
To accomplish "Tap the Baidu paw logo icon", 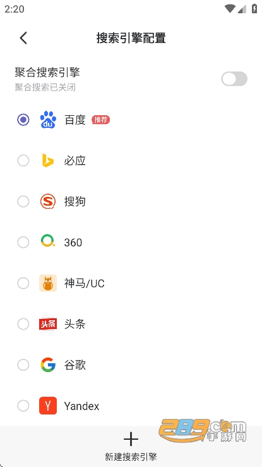I will [48, 120].
